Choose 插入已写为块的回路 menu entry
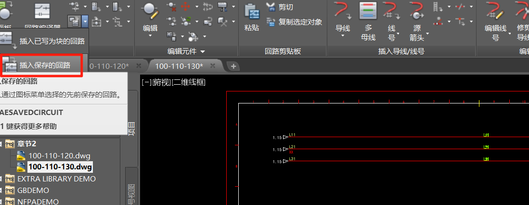529x205 pixels. coord(43,41)
